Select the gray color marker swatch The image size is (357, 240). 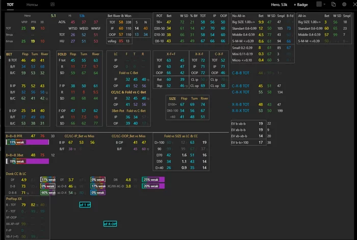319,4
